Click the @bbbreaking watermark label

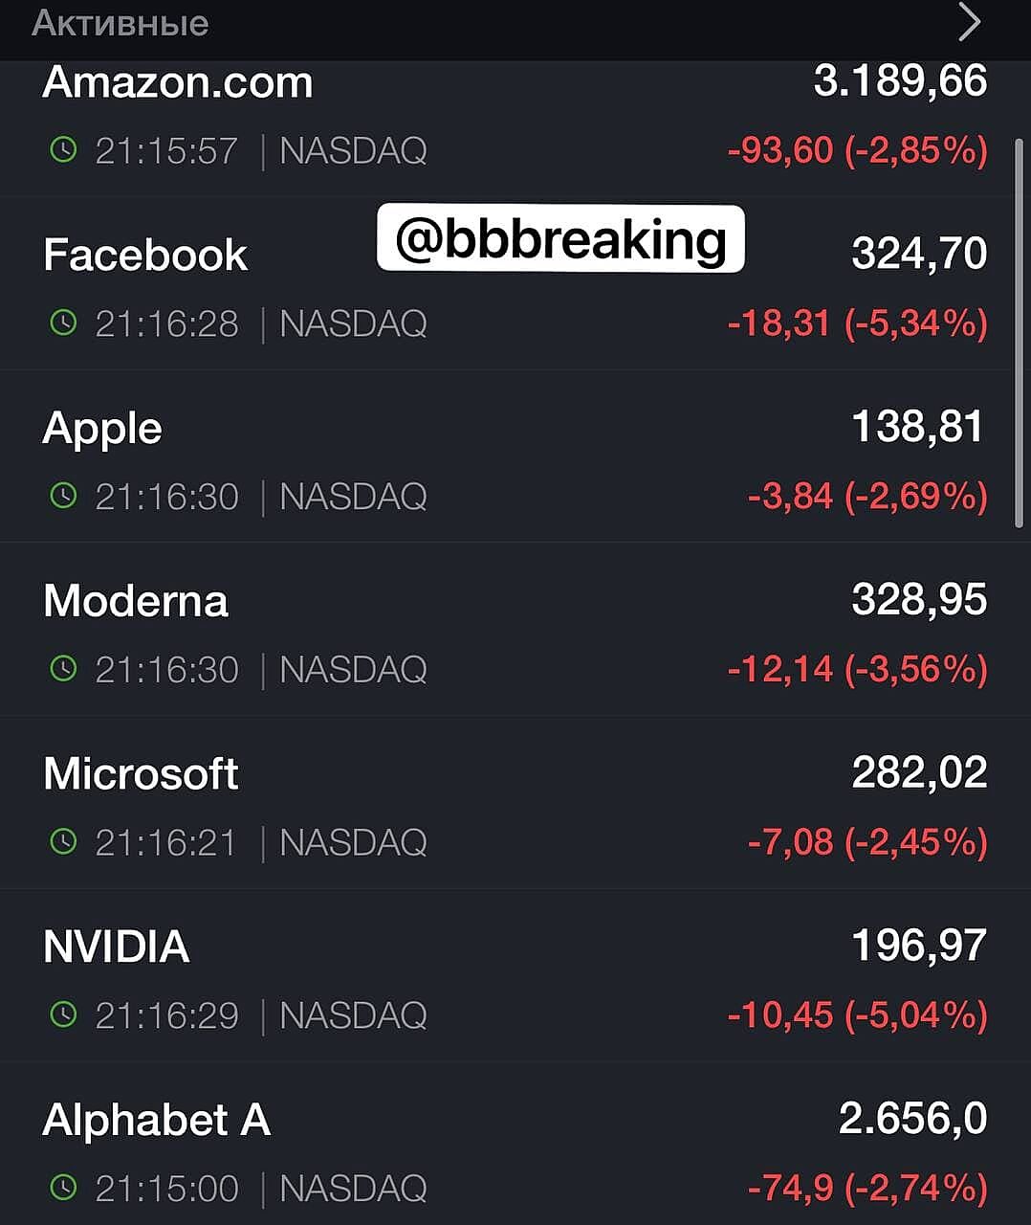click(x=560, y=239)
